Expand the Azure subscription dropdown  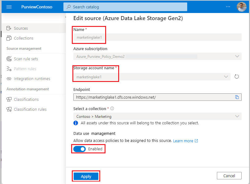[x=237, y=57]
